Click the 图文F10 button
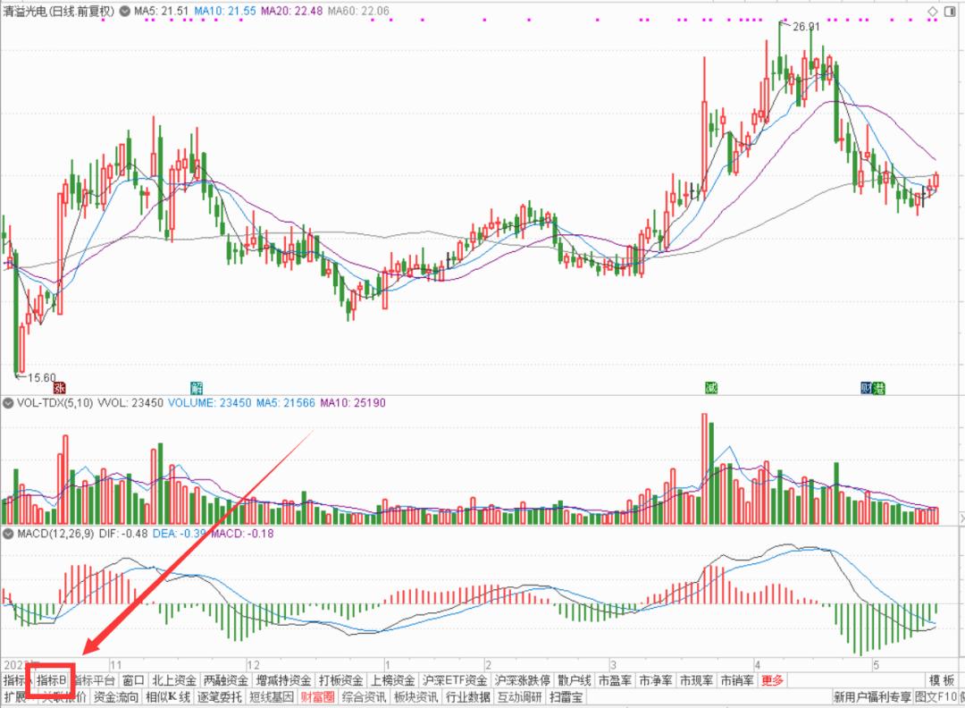965x708 pixels. 936,697
